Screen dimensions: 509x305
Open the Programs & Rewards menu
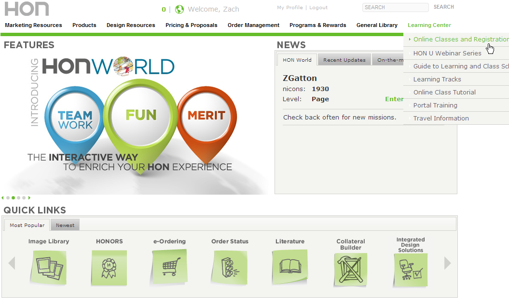click(318, 25)
